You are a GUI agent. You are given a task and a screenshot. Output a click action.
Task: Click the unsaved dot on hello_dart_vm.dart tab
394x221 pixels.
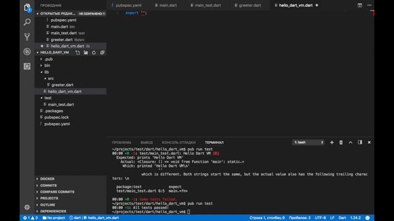click(316, 6)
